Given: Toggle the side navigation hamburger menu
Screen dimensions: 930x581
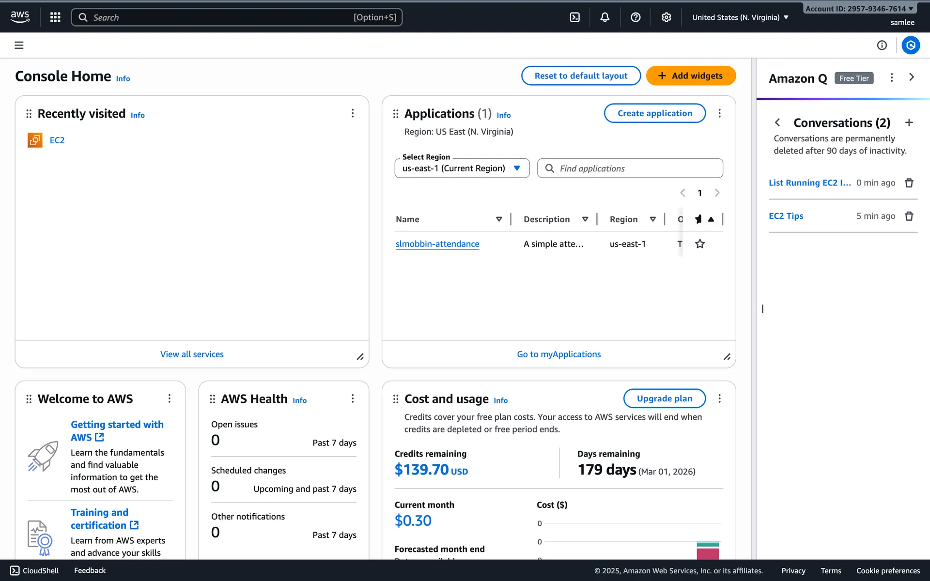Looking at the screenshot, I should 19,45.
